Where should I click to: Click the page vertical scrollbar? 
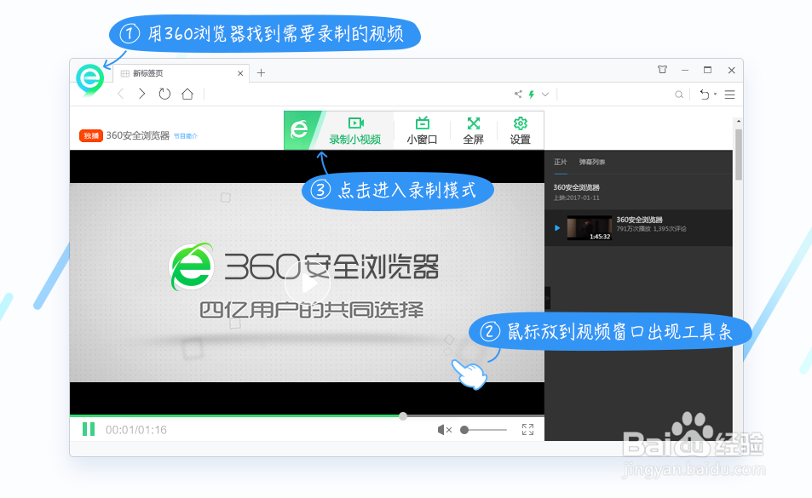click(x=739, y=155)
